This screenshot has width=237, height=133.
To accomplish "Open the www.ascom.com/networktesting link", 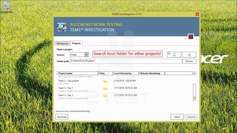I will pyautogui.click(x=73, y=111).
